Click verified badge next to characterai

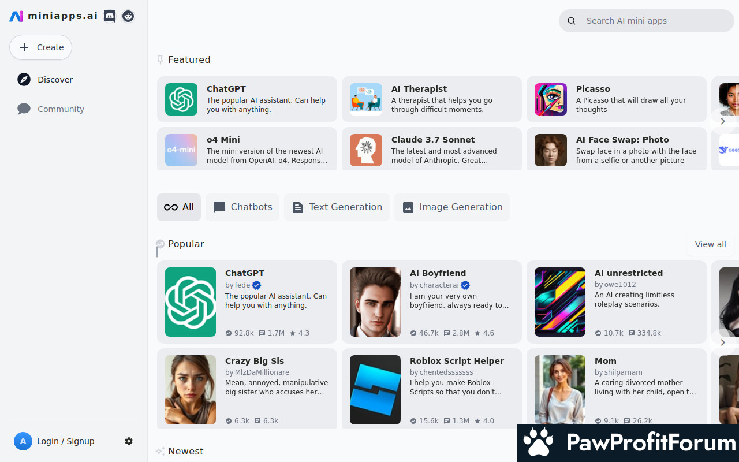(x=465, y=285)
